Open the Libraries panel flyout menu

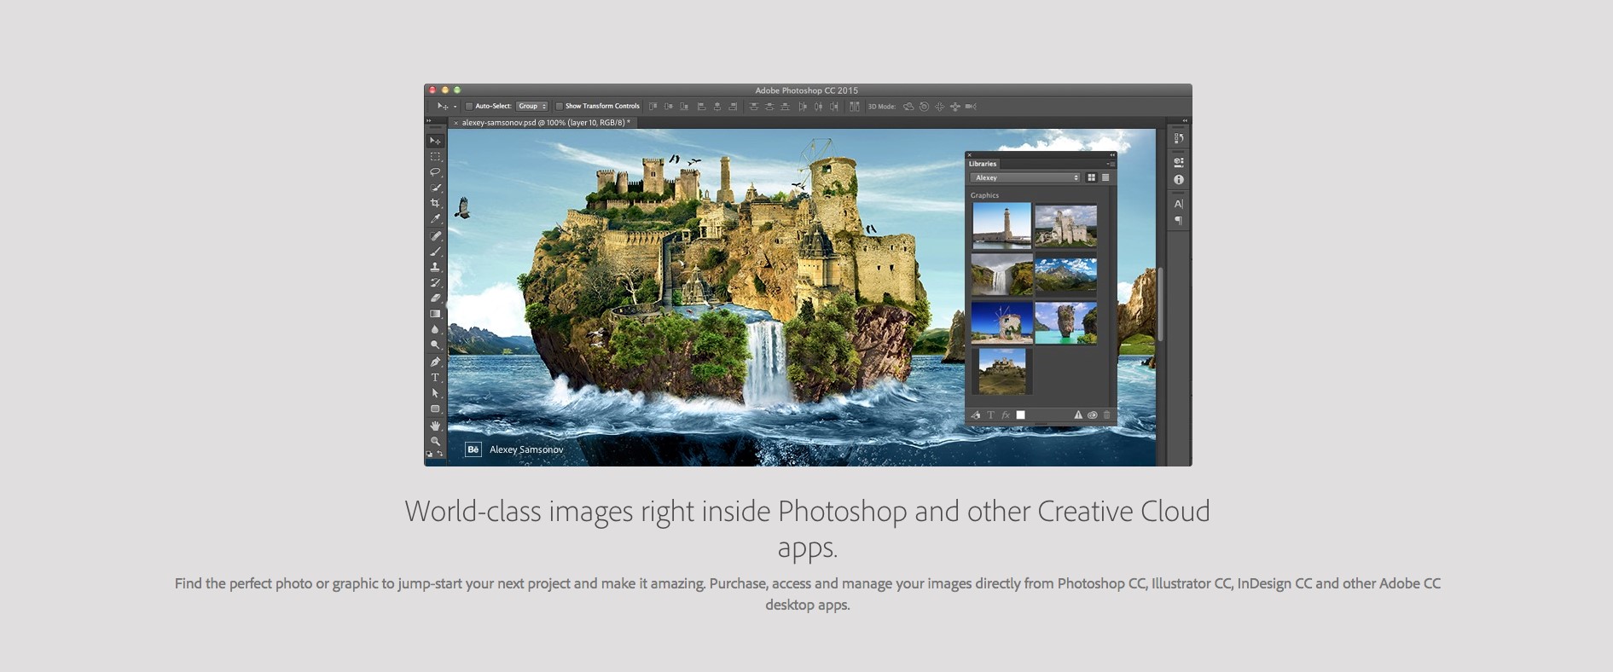tap(1110, 164)
